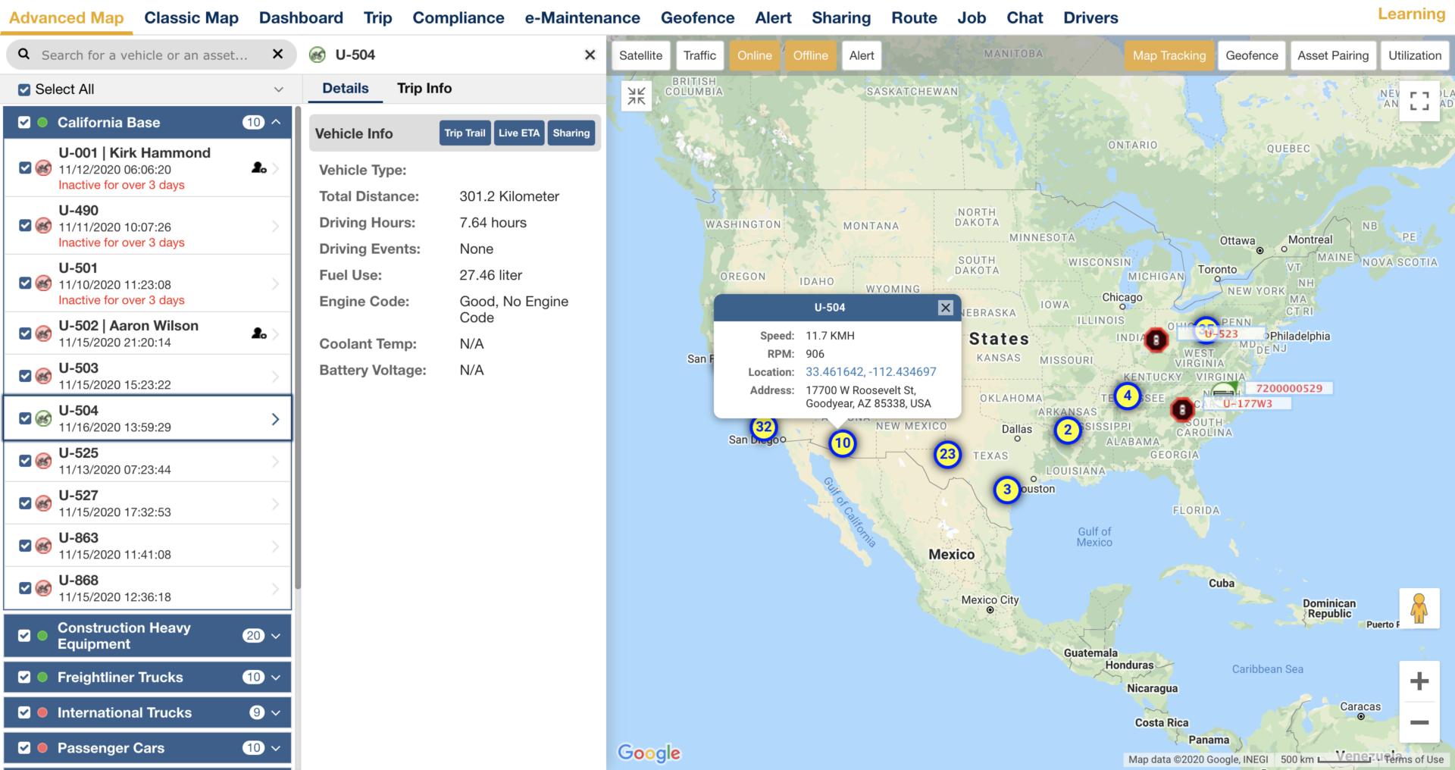This screenshot has width=1455, height=770.
Task: Open U-504 details via its chevron arrow
Action: coord(275,418)
